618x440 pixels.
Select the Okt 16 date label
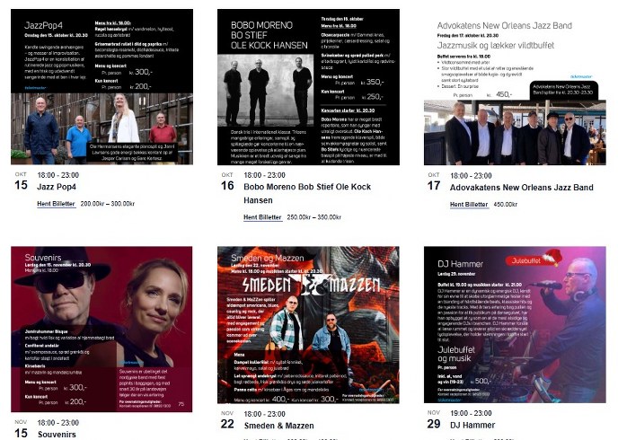[227, 181]
